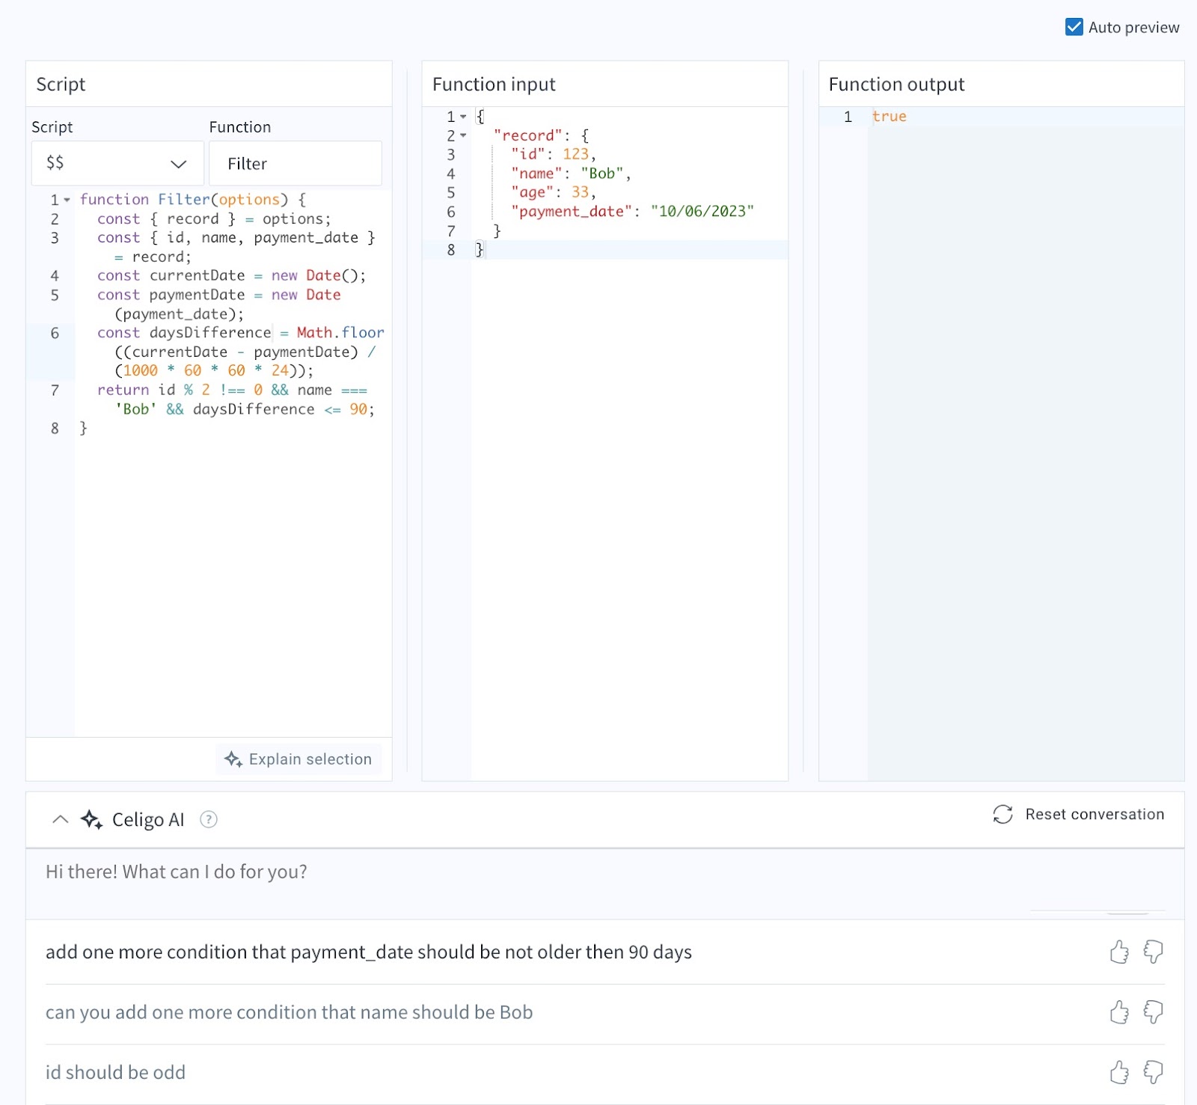The width and height of the screenshot is (1197, 1105).
Task: Click the "payment_date": "10/06/2023" line
Action: (x=632, y=212)
